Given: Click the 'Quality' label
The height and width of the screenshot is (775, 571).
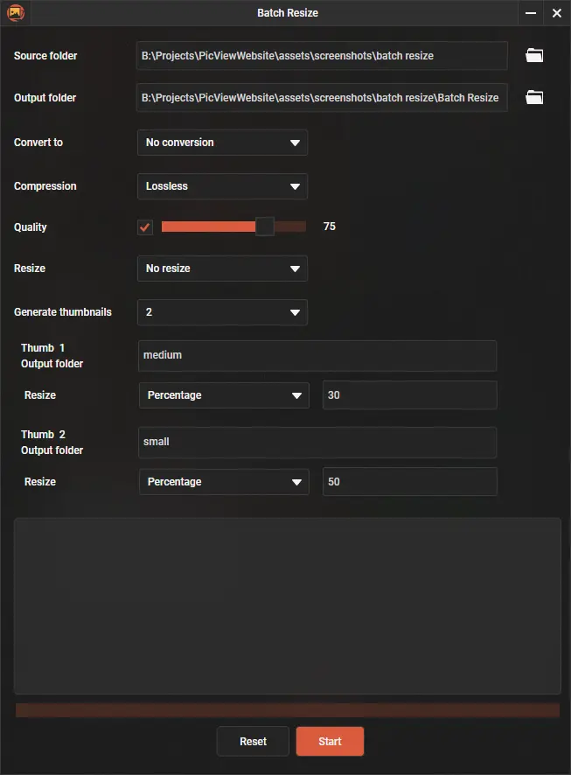Looking at the screenshot, I should pos(31,227).
